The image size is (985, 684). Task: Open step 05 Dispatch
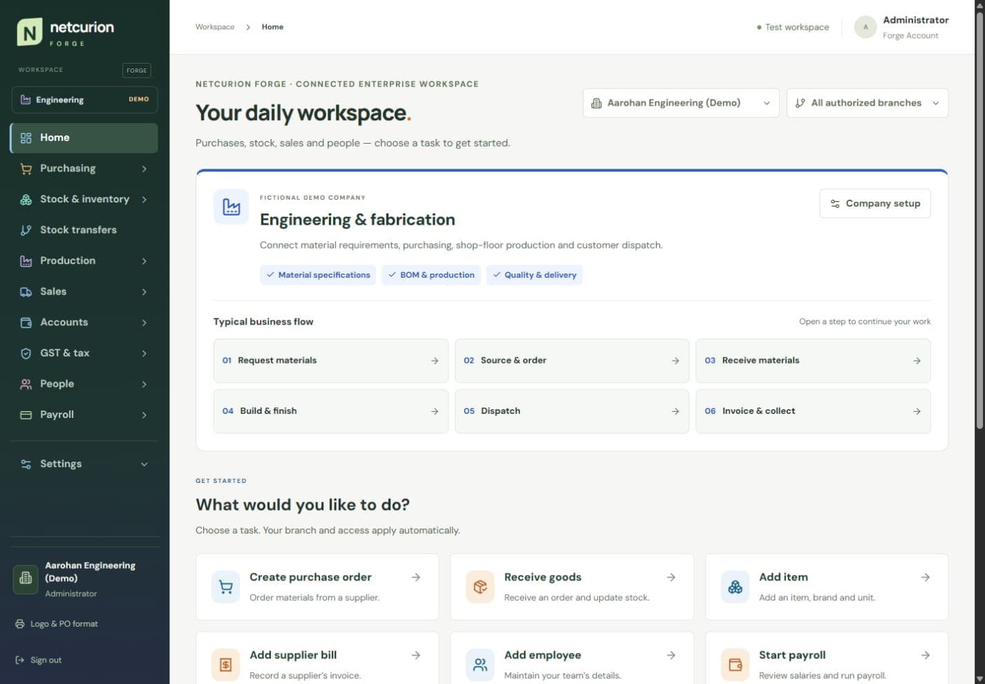572,411
